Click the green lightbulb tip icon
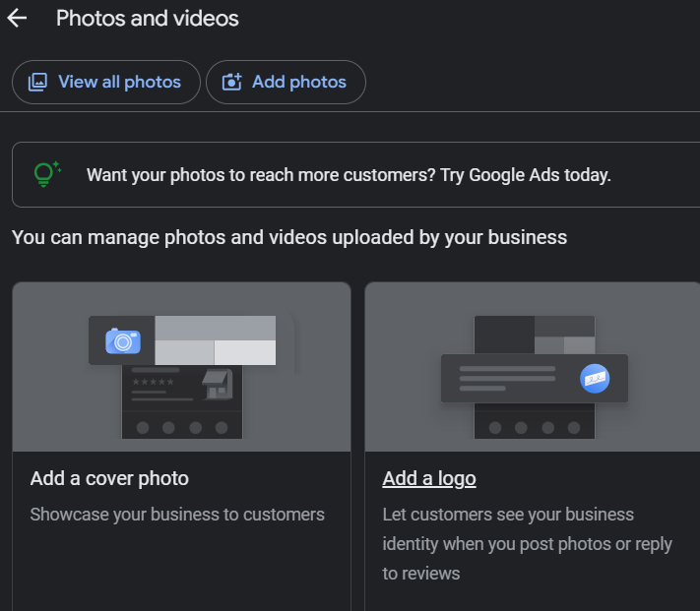The width and height of the screenshot is (700, 611). click(47, 174)
